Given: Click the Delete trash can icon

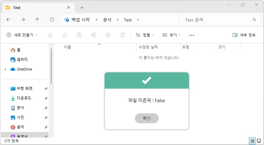Looking at the screenshot, I should pos(123,35).
